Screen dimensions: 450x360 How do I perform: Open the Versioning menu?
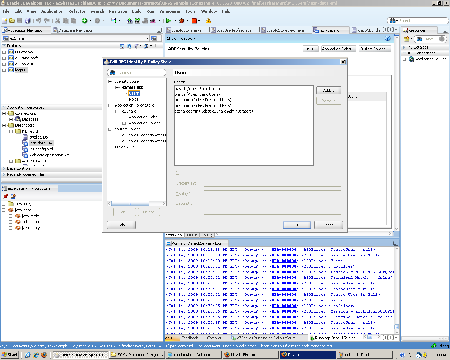coord(169,11)
